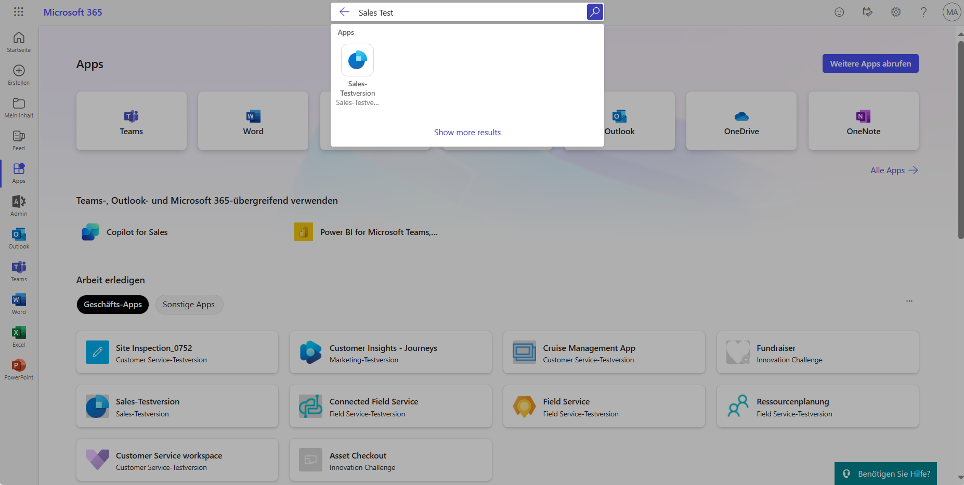Open Cruise Management App card

tap(604, 352)
